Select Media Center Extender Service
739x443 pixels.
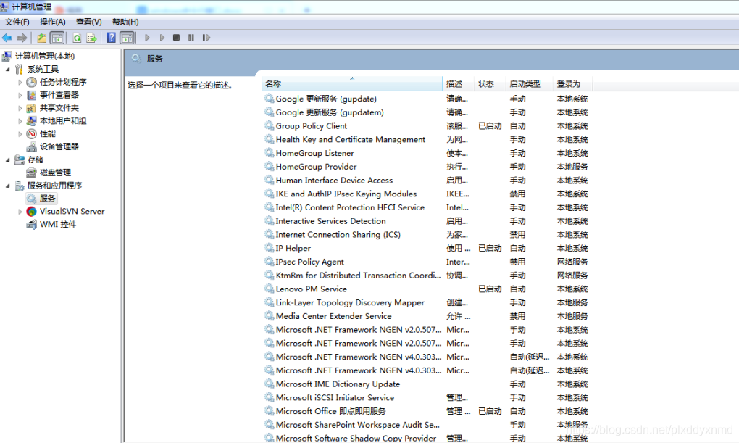pos(334,317)
